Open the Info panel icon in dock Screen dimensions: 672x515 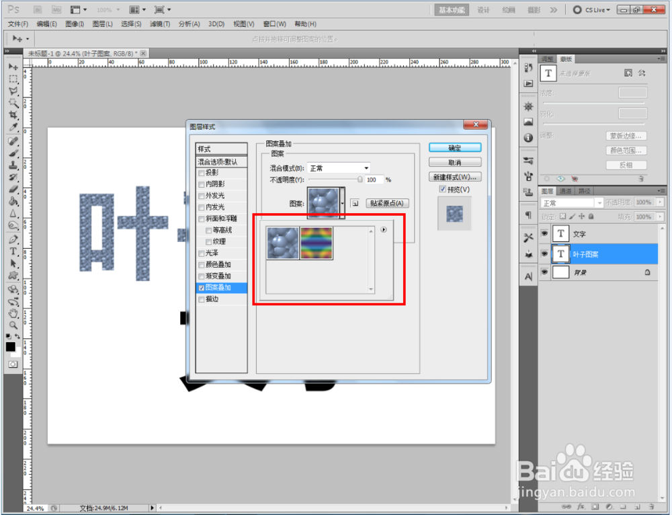click(528, 138)
